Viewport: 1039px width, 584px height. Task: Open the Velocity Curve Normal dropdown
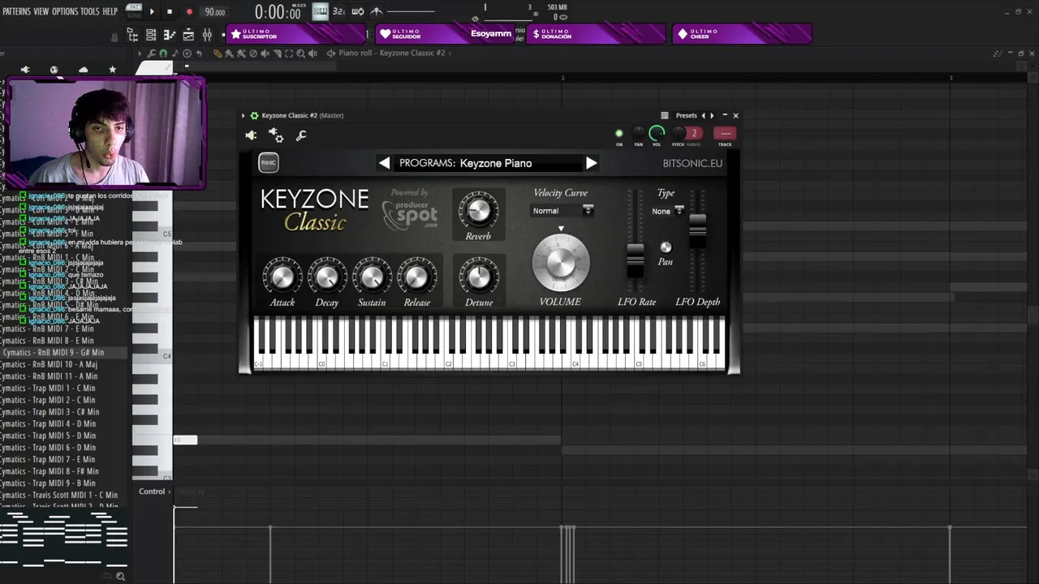point(563,211)
